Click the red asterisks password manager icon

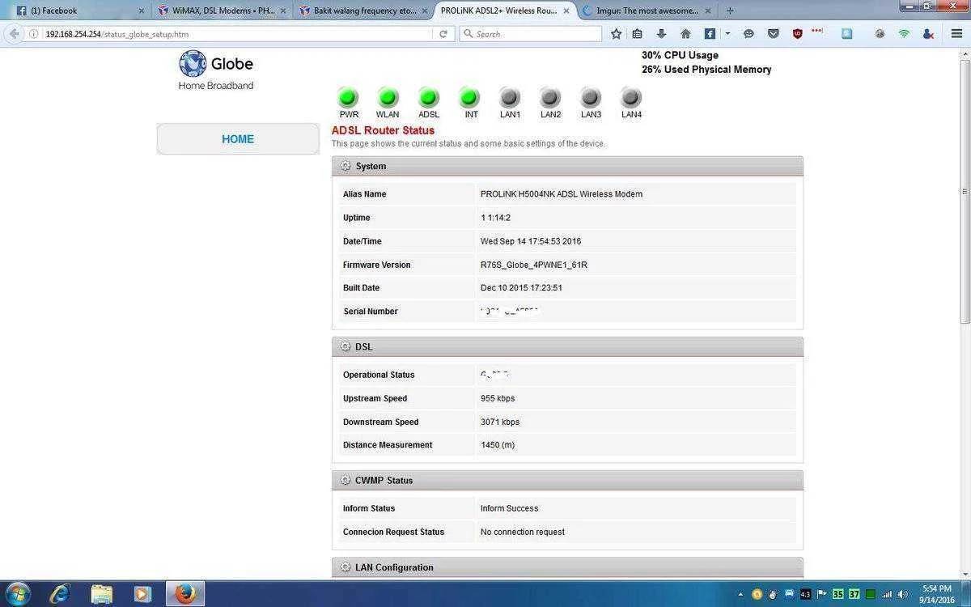click(x=817, y=31)
